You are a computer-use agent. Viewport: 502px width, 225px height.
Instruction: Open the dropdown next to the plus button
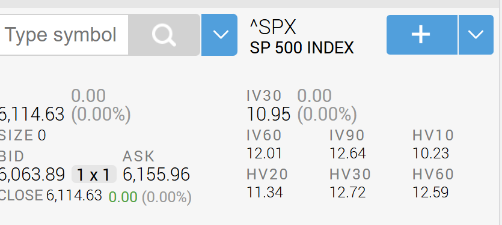pos(476,35)
